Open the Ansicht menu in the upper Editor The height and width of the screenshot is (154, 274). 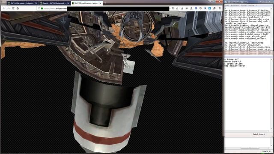click(x=251, y=6)
